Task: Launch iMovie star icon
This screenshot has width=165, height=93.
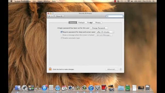Action: (x=78, y=88)
